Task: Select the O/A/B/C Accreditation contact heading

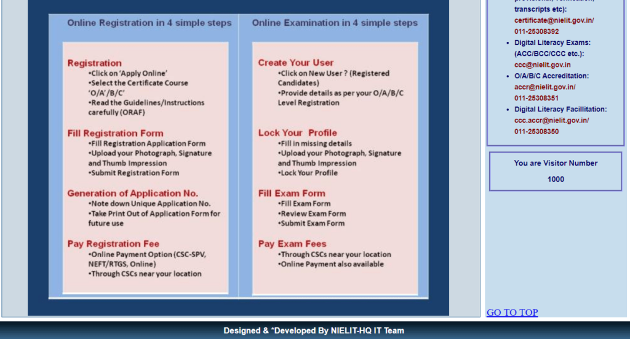Action: [x=551, y=76]
